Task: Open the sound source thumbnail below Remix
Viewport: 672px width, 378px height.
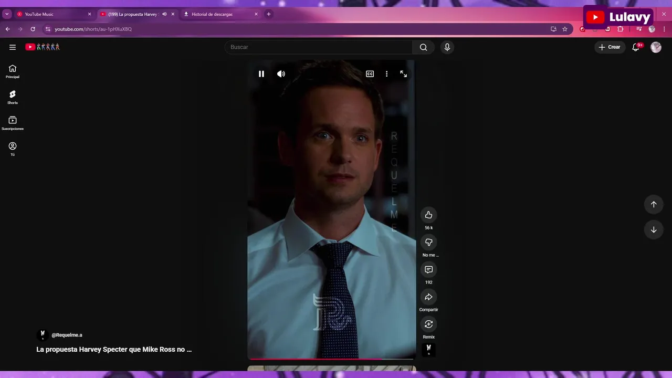Action: (428, 350)
